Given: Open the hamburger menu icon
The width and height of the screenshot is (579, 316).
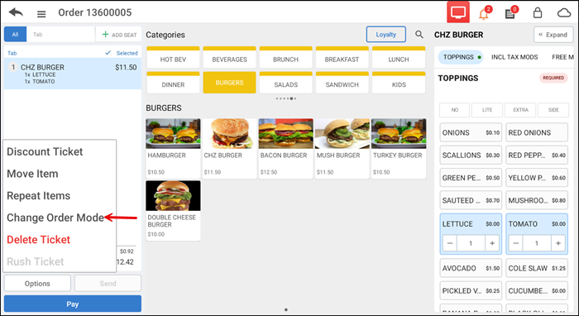Looking at the screenshot, I should (41, 14).
